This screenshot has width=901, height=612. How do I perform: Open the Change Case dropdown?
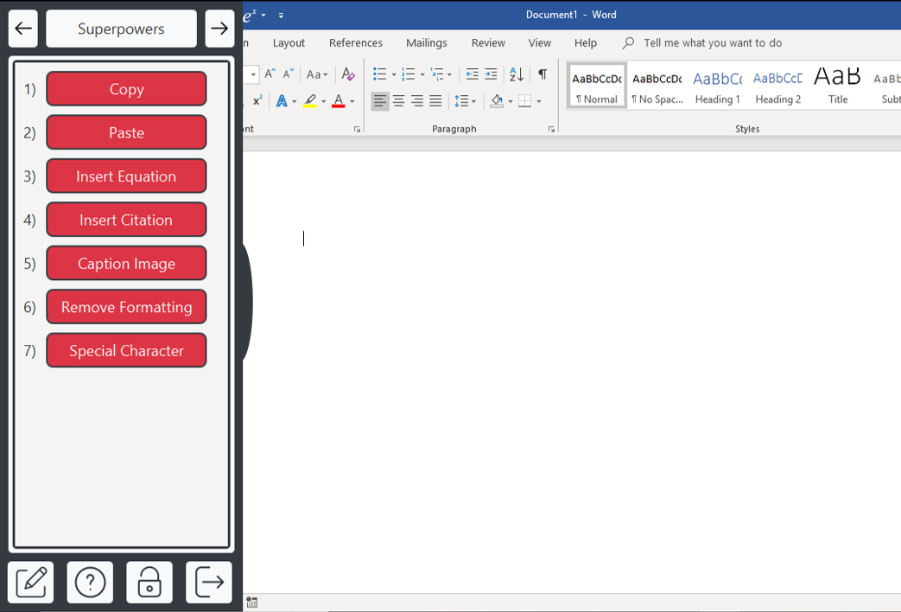coord(317,75)
